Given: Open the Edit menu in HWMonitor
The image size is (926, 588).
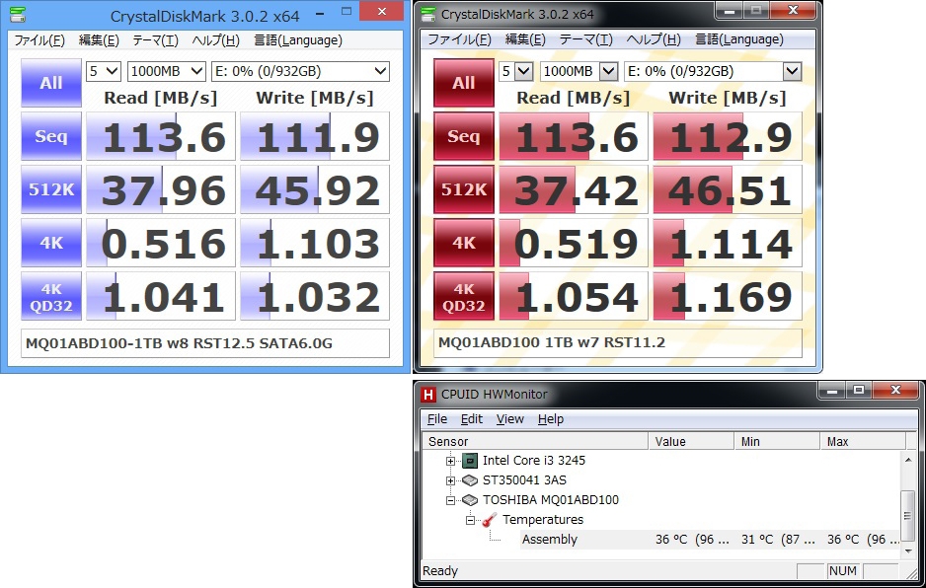Looking at the screenshot, I should coord(472,419).
